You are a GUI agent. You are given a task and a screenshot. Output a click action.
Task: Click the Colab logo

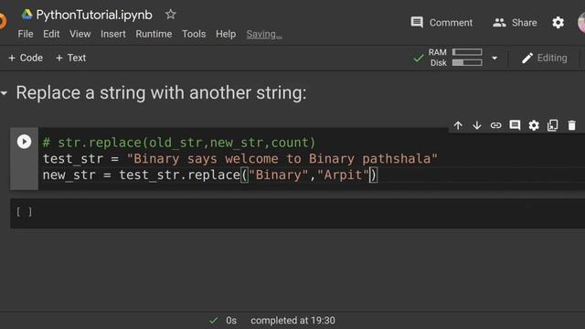pos(3,21)
